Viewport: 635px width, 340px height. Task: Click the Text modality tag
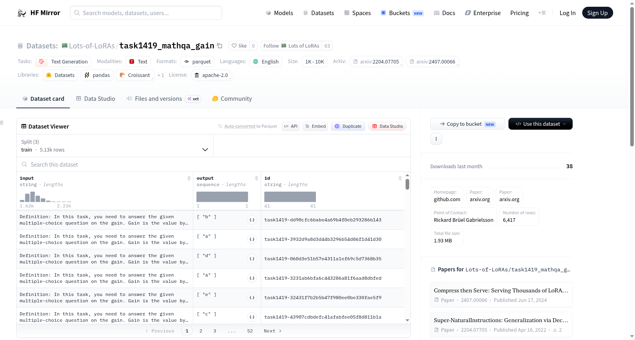[x=138, y=61]
